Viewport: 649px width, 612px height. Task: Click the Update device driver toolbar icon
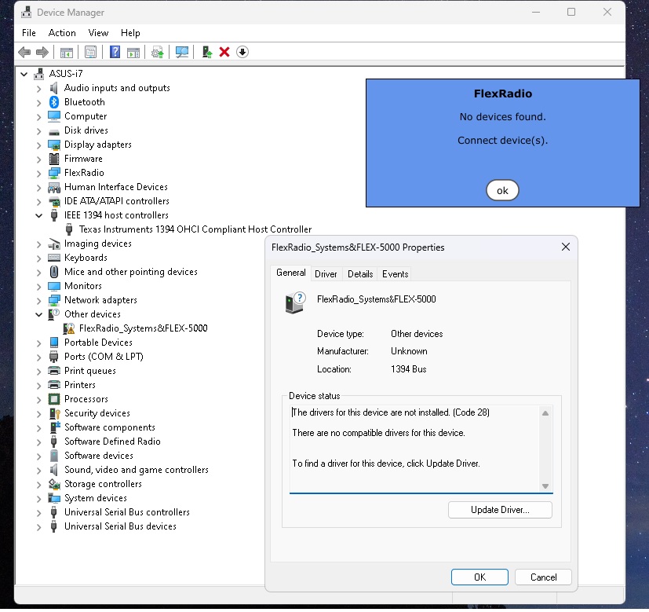tap(206, 52)
